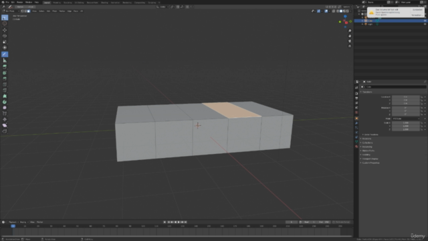Select the Shrink/Fatten tool

[5, 119]
